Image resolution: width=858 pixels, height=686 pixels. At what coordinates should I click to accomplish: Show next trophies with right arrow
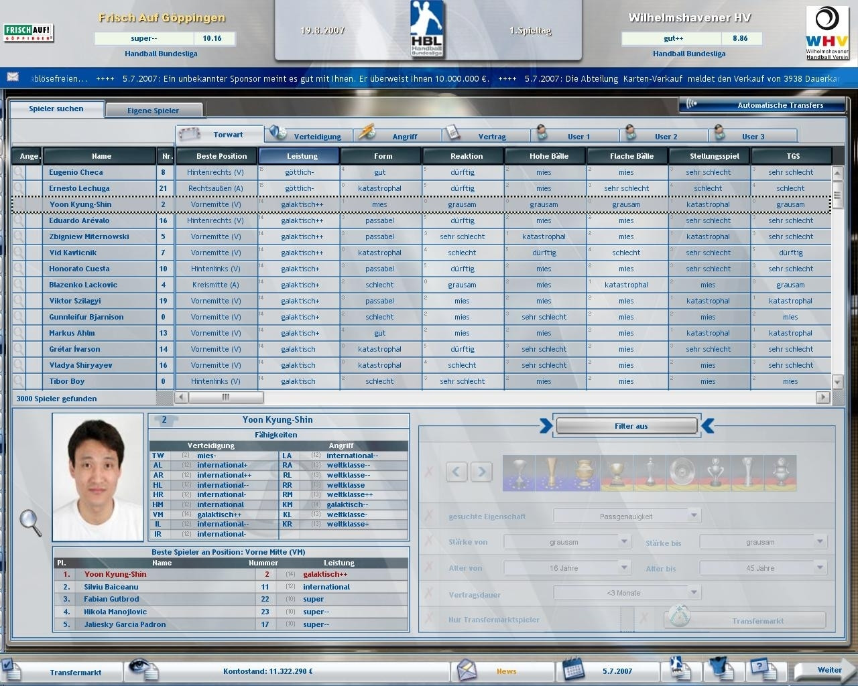481,472
